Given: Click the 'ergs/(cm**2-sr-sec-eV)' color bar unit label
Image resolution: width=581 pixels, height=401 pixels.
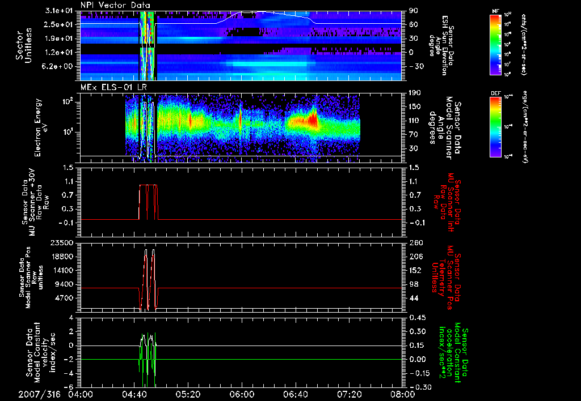Looking at the screenshot, I should click(x=525, y=127).
